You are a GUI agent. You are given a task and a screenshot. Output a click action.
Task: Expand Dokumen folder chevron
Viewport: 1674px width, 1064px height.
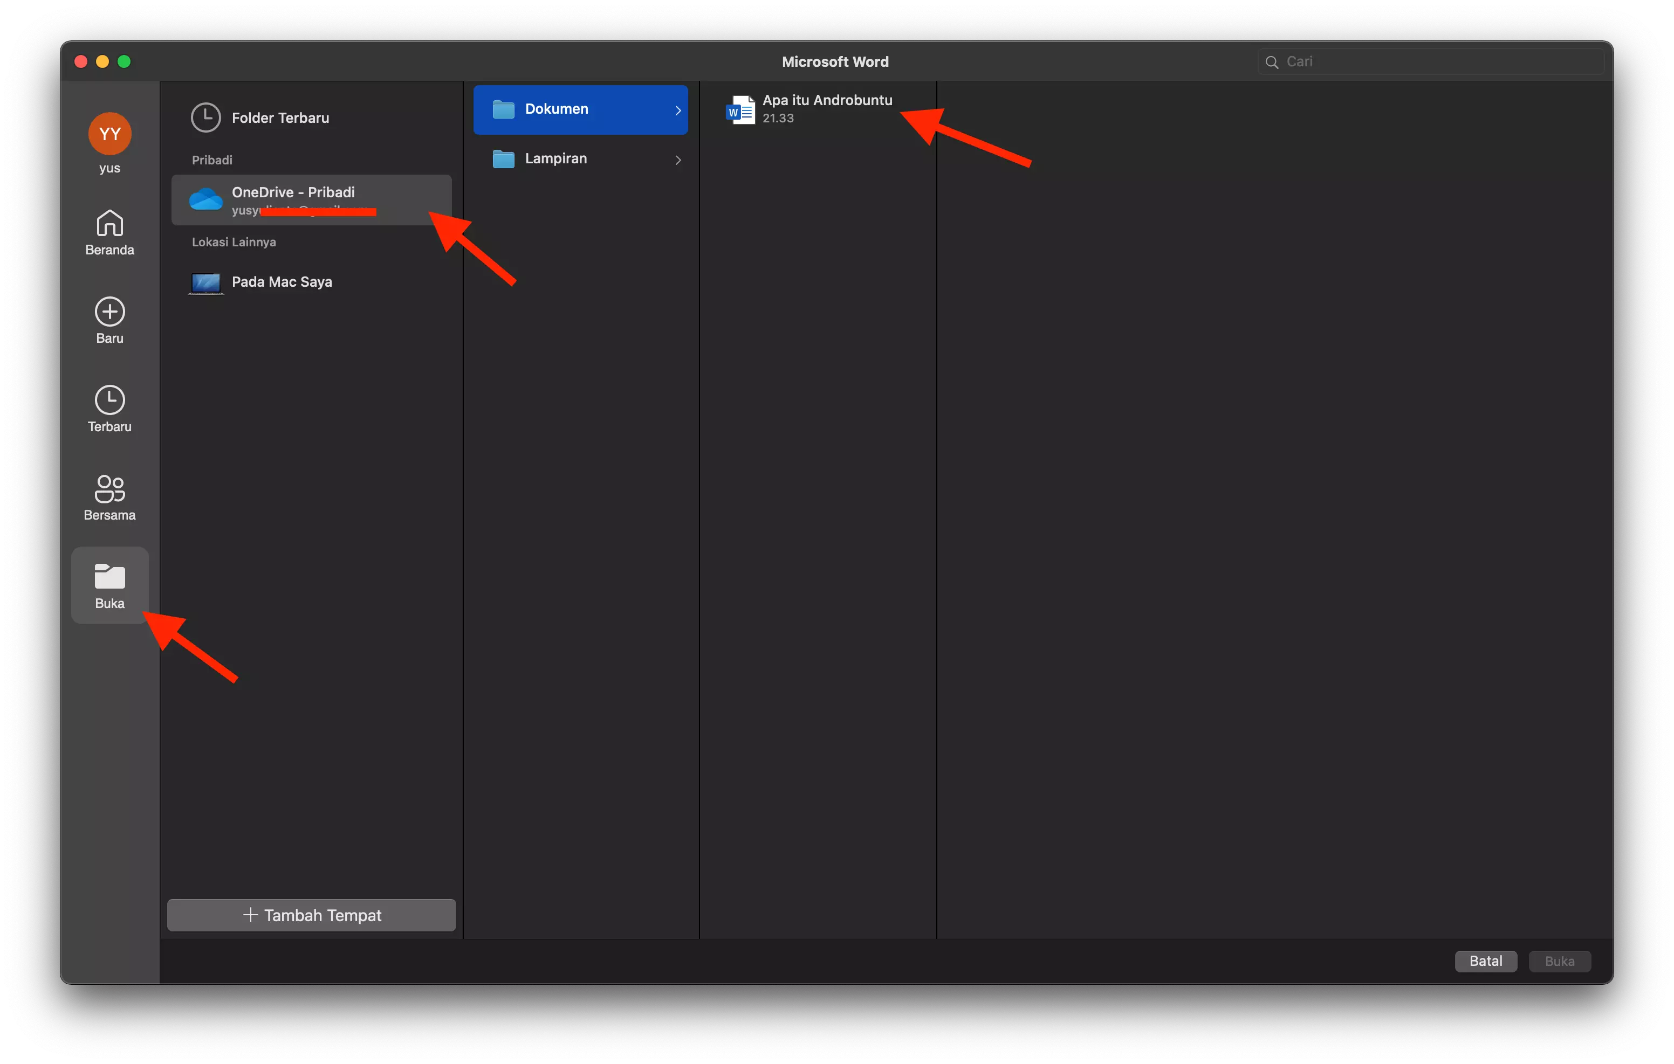pyautogui.click(x=678, y=110)
